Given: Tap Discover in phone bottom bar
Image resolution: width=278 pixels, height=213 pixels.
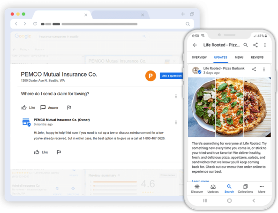Looking at the screenshot, I should point(197,189).
